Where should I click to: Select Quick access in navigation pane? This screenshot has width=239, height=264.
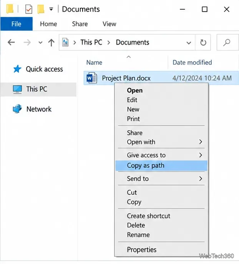click(x=44, y=69)
